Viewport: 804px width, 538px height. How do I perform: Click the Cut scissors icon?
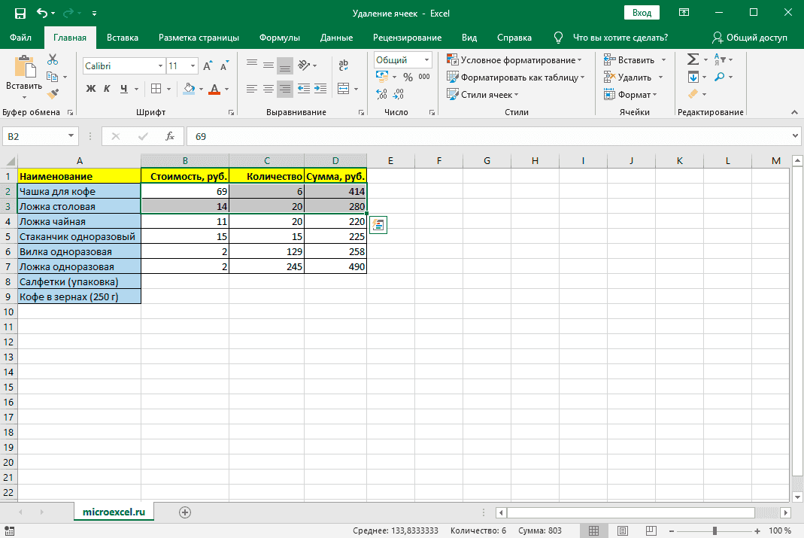tap(53, 59)
